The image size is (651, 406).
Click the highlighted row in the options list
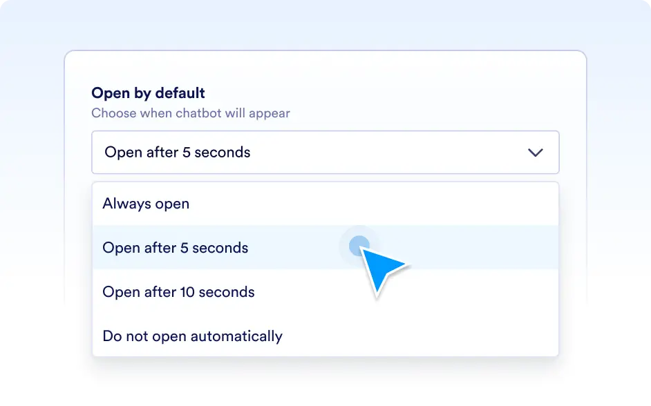[325, 248]
